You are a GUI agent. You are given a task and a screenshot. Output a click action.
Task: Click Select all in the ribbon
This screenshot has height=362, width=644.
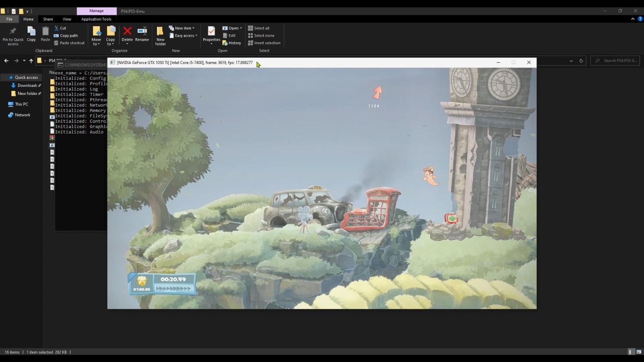pyautogui.click(x=258, y=28)
